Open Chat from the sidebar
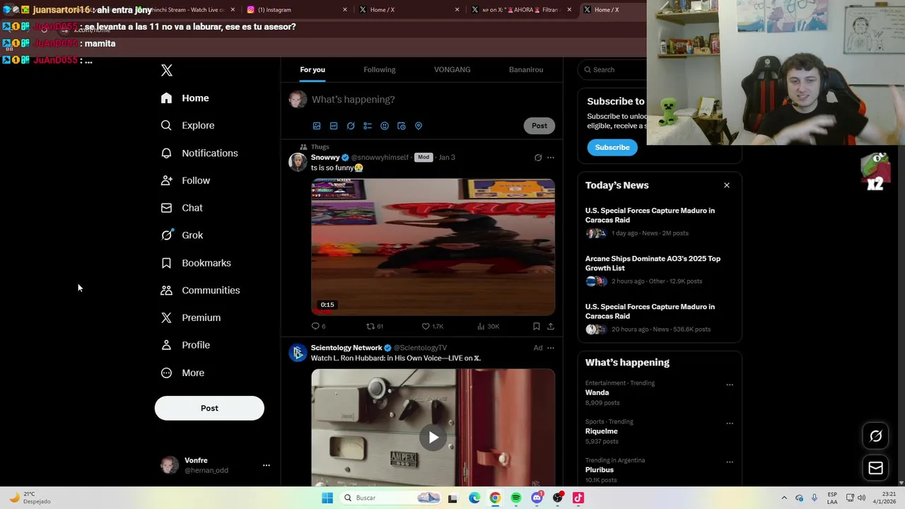 pyautogui.click(x=182, y=208)
